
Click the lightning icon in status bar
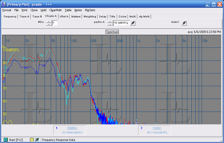pos(37,140)
